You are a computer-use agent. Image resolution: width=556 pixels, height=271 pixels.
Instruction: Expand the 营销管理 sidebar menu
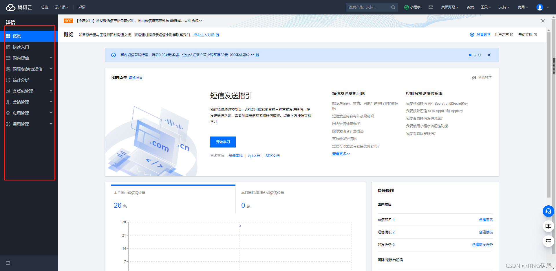(51, 102)
